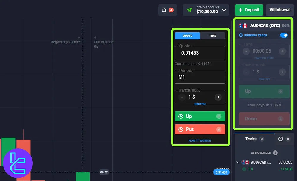Viewport: 297px width, 181px height.
Task: Click the clock icon on Put button
Action: tap(181, 129)
